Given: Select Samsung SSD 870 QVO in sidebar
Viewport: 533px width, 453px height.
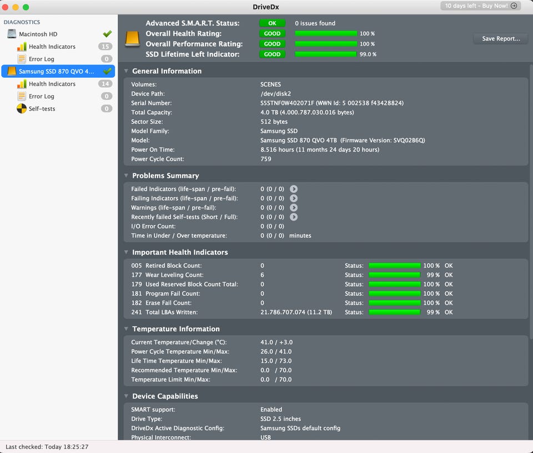Looking at the screenshot, I should [58, 71].
